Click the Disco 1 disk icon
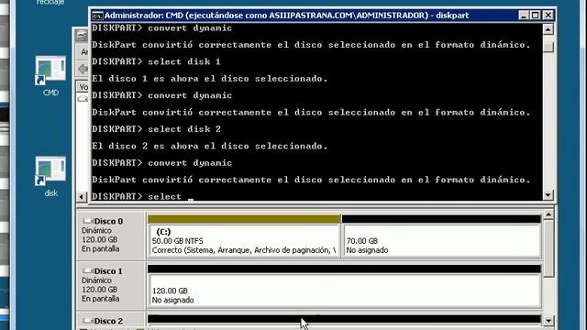The width and height of the screenshot is (587, 330). [x=88, y=271]
